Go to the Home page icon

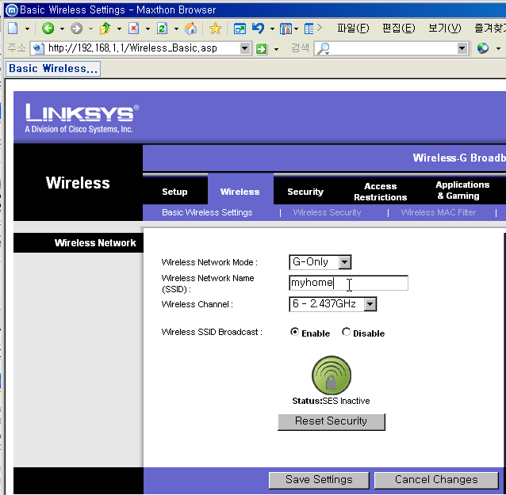(x=190, y=29)
